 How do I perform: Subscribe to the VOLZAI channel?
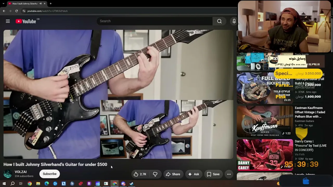(x=50, y=174)
